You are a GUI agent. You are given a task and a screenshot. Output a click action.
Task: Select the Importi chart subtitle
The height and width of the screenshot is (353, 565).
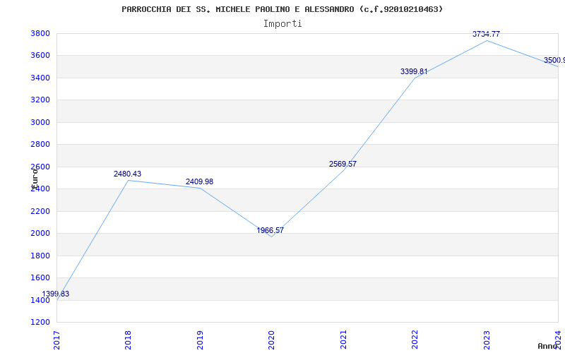click(x=282, y=24)
